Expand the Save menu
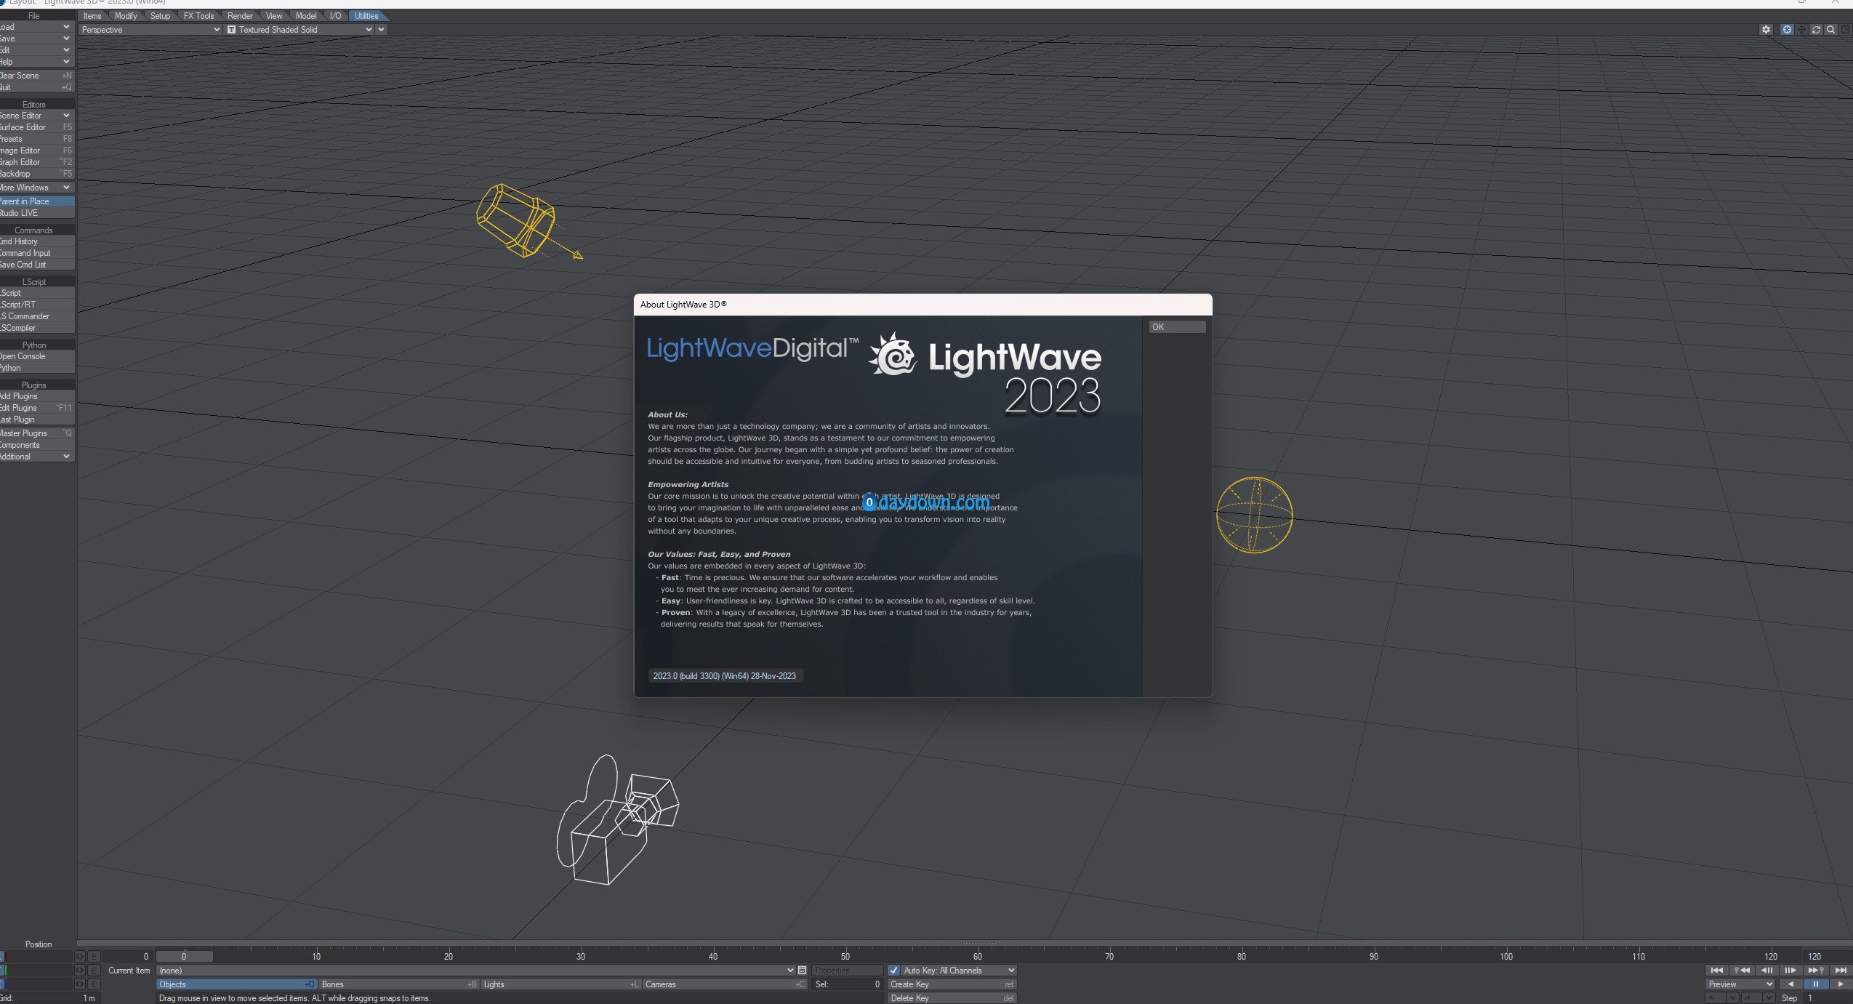Screen dimensions: 1853x1004 (37, 39)
